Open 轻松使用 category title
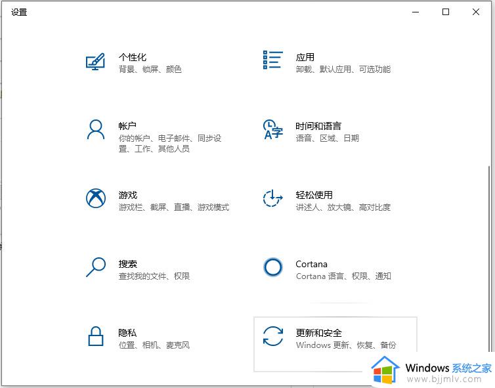This screenshot has width=495, height=388. (314, 195)
